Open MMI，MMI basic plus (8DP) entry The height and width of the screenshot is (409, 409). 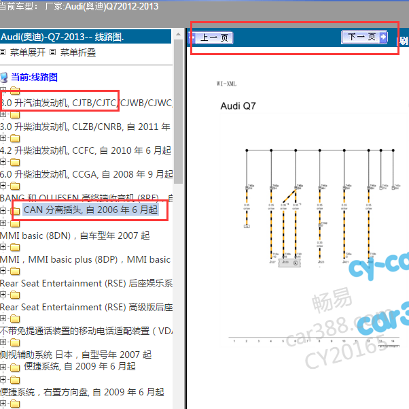click(x=86, y=259)
